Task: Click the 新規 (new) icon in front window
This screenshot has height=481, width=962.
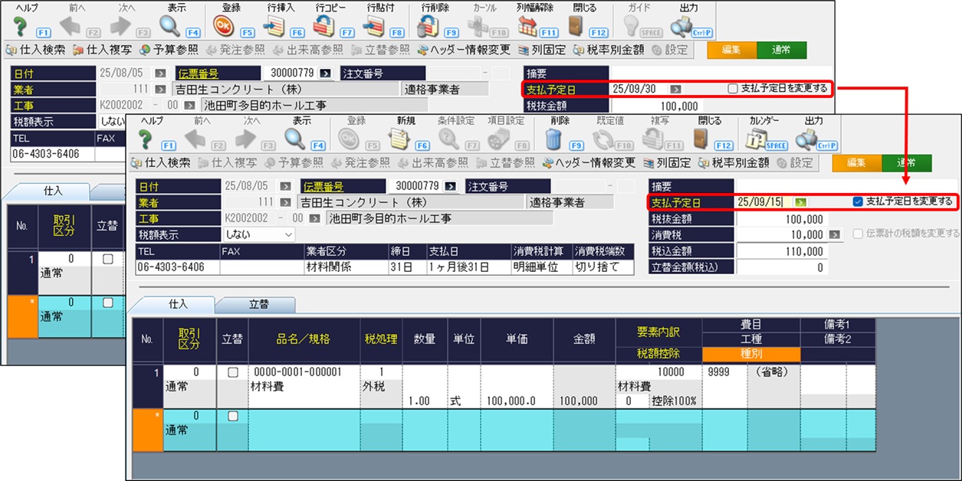Action: 399,139
